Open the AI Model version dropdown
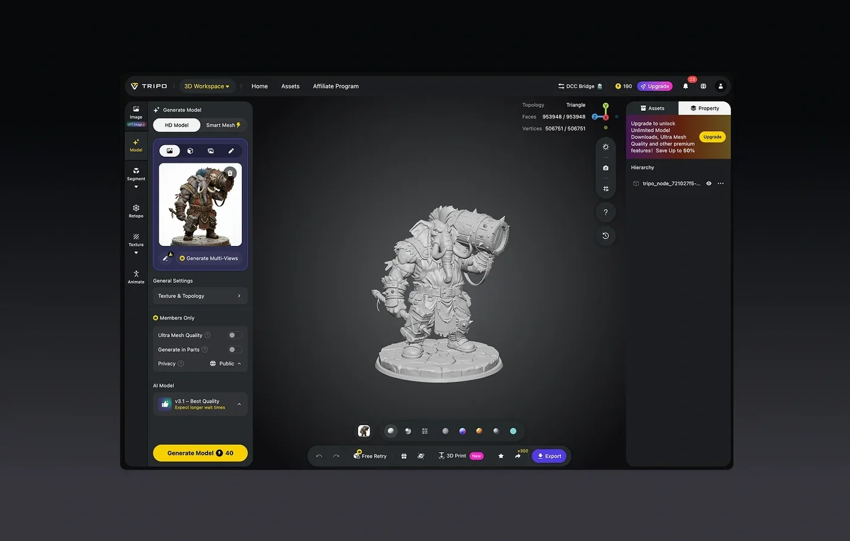 [200, 404]
